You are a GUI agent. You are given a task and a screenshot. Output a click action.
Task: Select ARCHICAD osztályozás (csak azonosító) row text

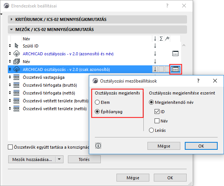(x=66, y=69)
